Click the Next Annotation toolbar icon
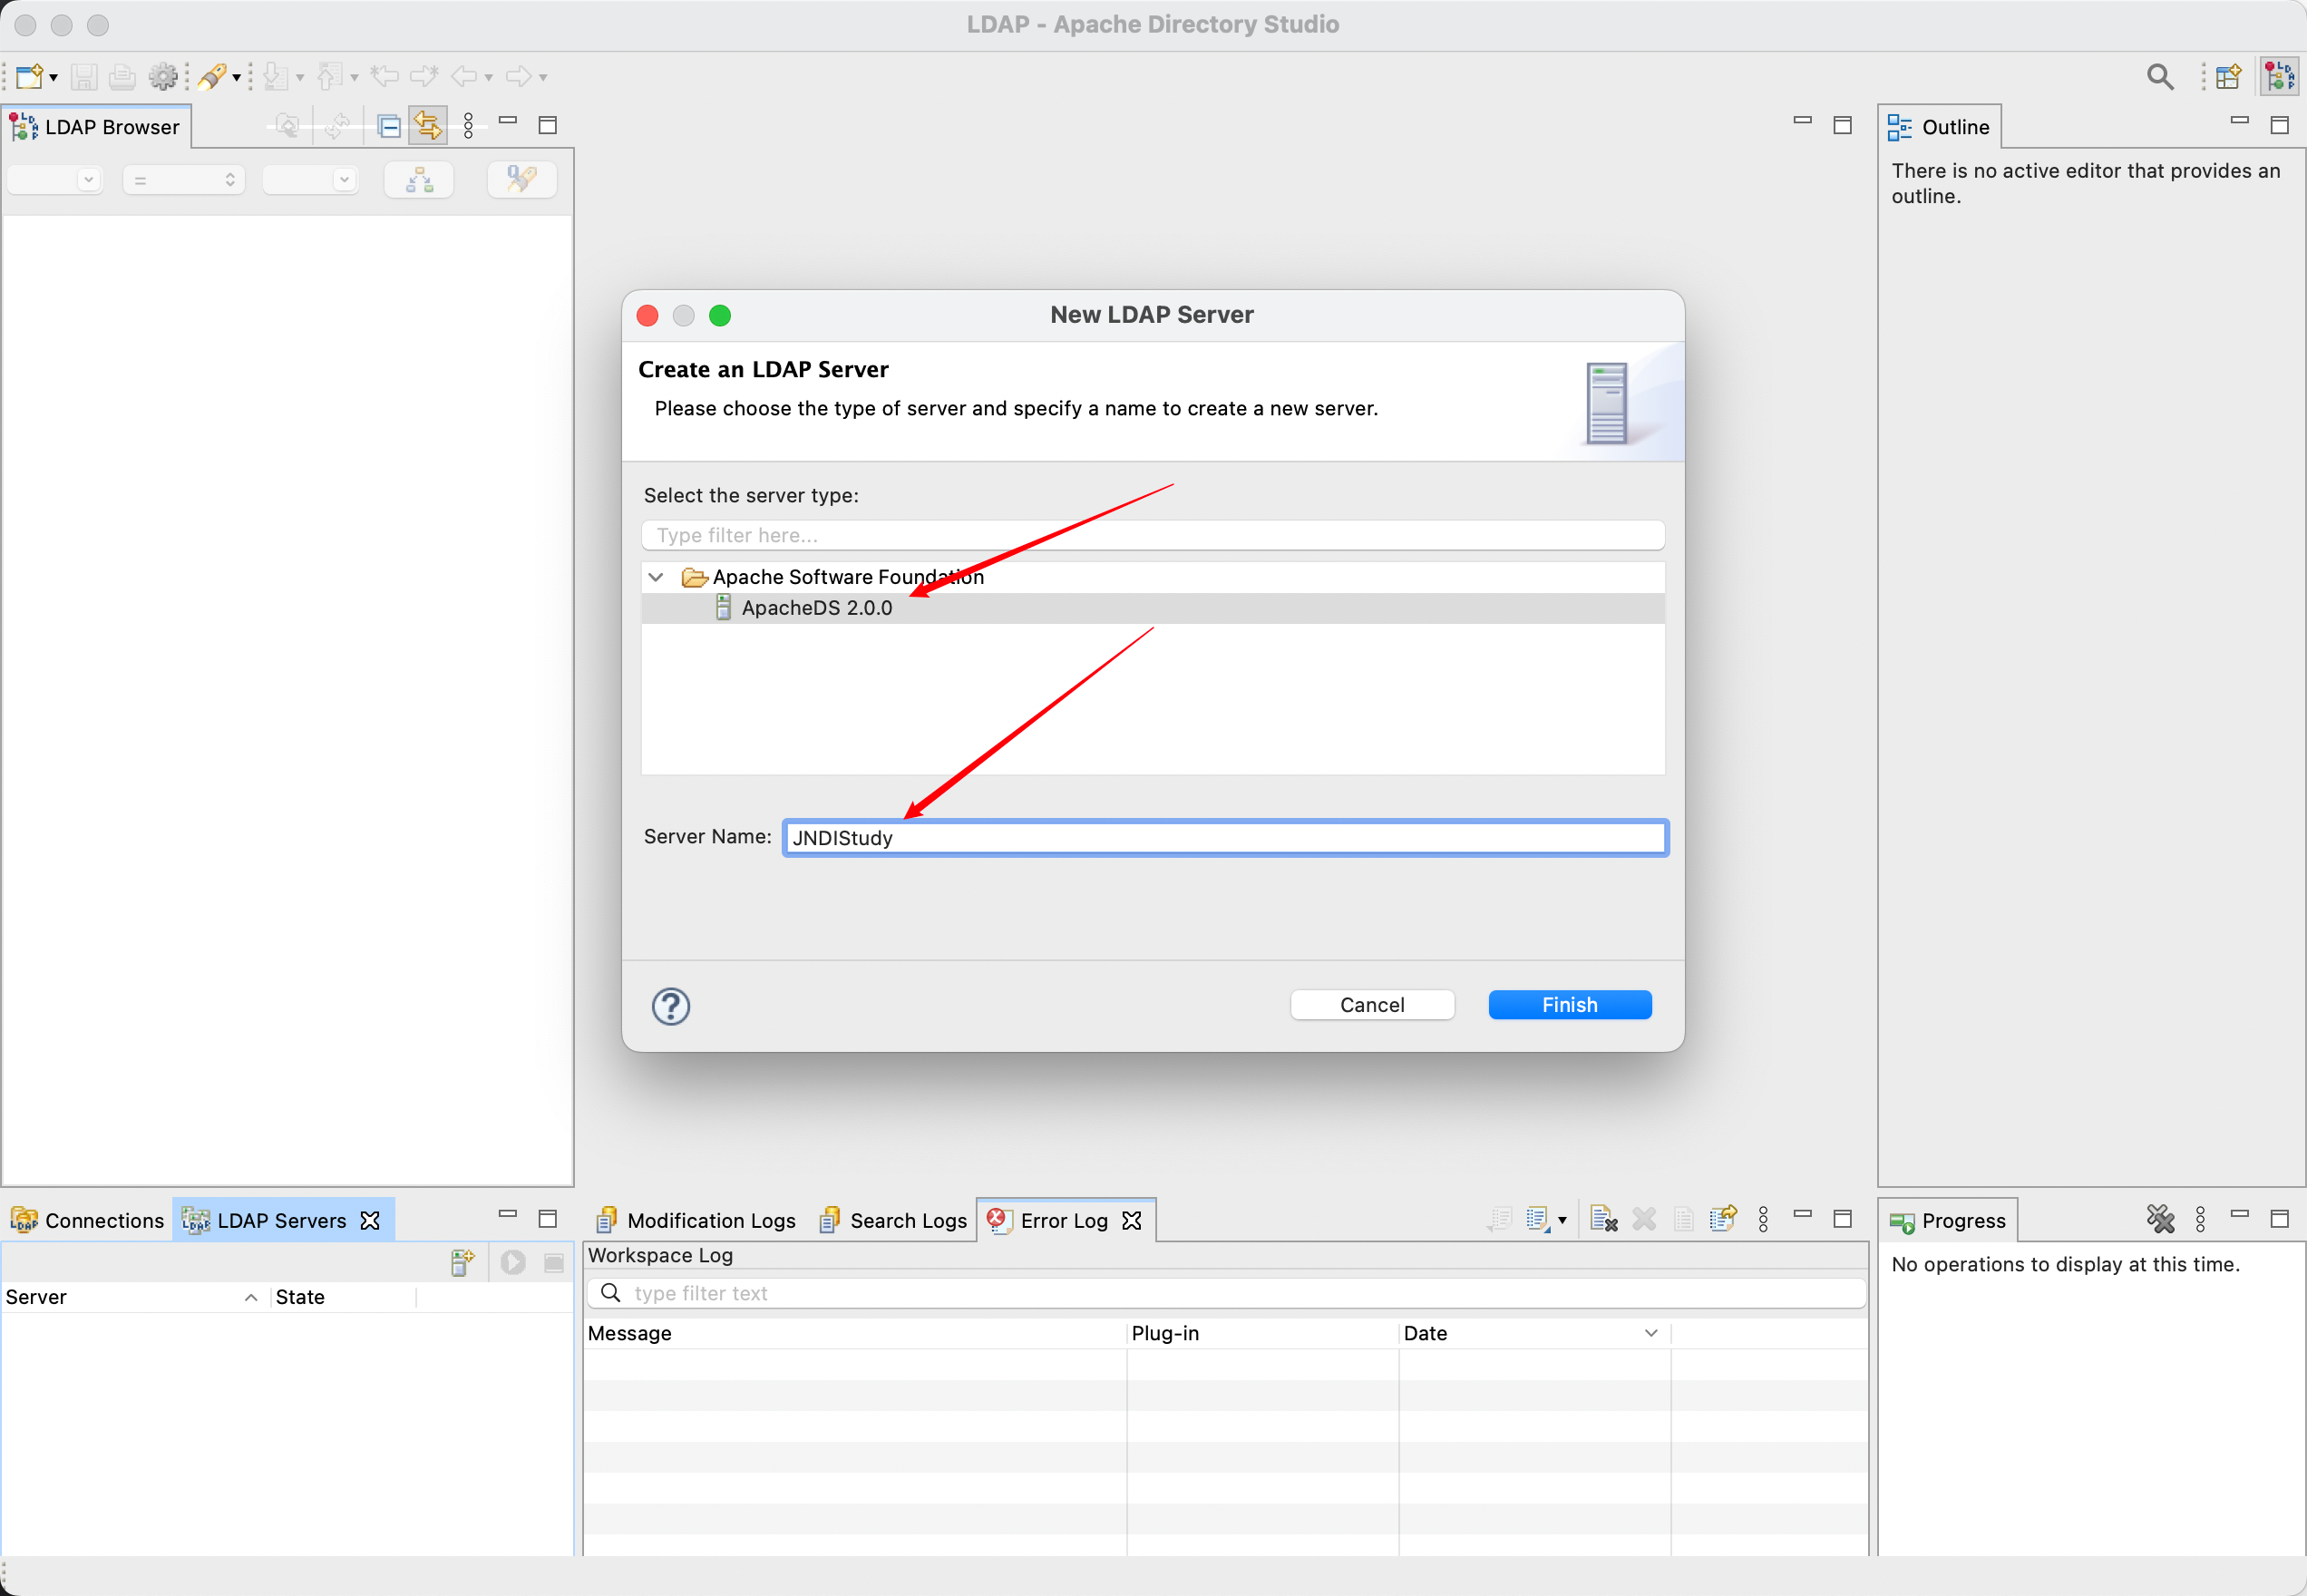2307x1596 pixels. (276, 76)
